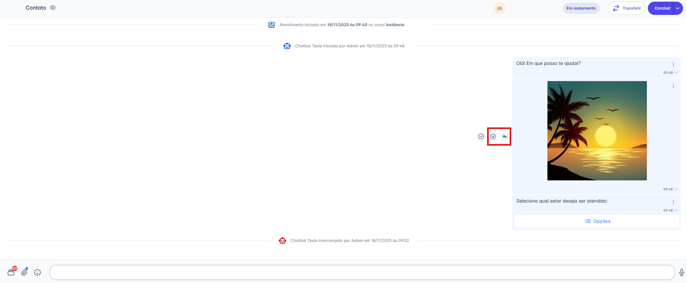Image resolution: width=687 pixels, height=283 pixels.
Task: Open the emoji picker smiley icon
Action: (x=37, y=272)
